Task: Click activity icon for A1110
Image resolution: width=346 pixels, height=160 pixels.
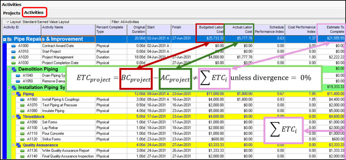Action: click(23, 134)
